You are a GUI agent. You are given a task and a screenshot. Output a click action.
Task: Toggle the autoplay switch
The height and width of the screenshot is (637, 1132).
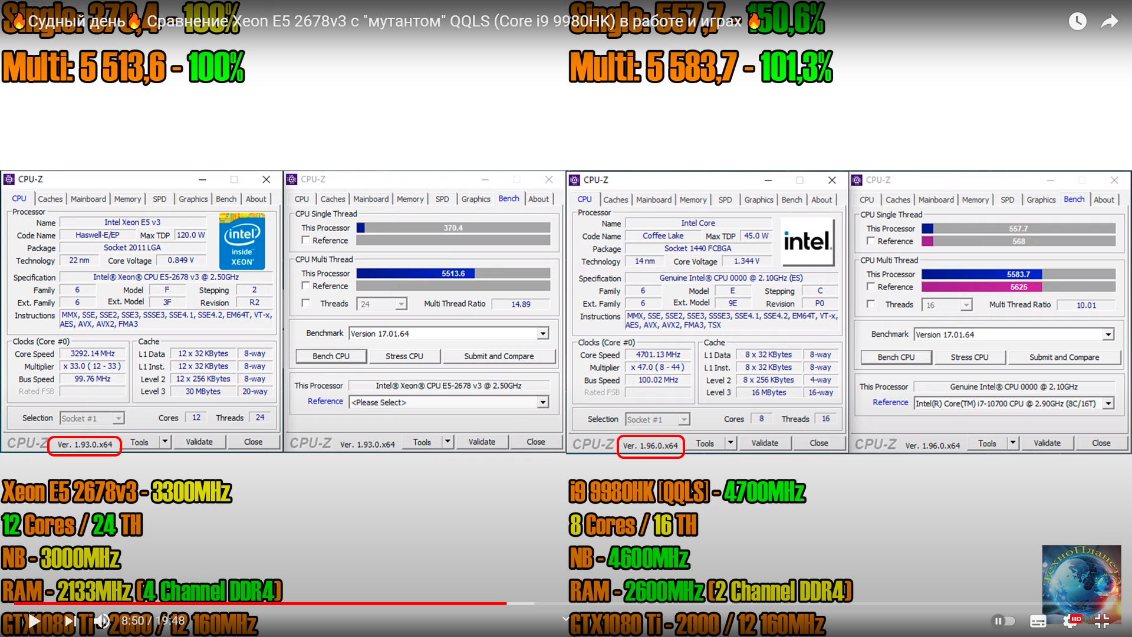pos(1003,620)
